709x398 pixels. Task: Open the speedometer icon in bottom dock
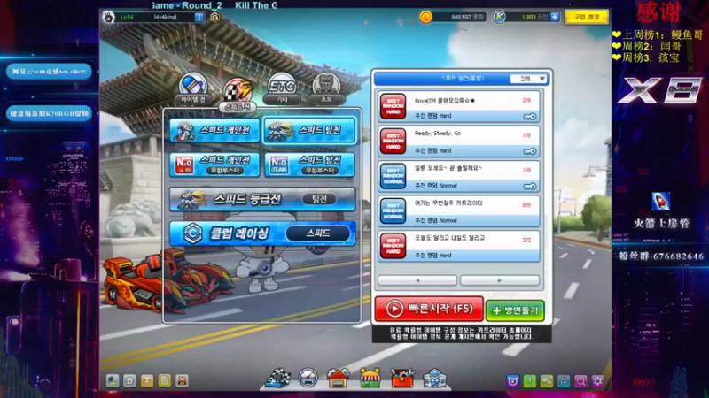click(308, 379)
